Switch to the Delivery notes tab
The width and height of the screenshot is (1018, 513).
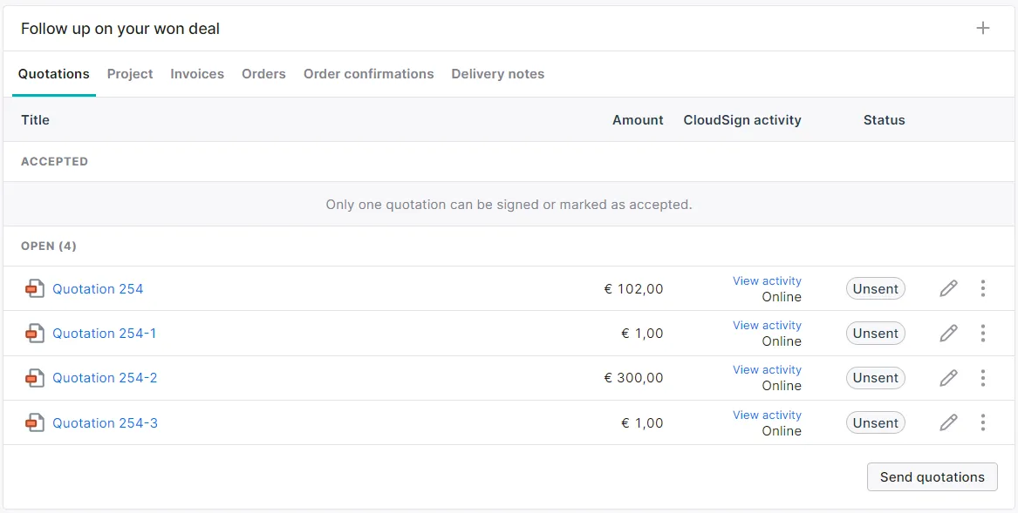click(x=497, y=74)
